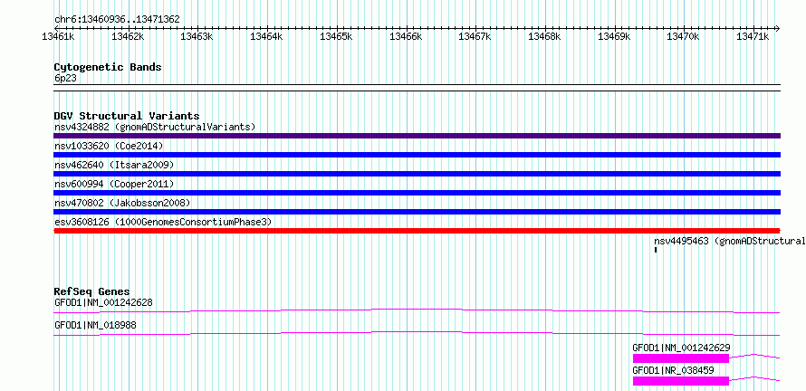The image size is (806, 391).
Task: Select the blue bar under nsv470802
Action: [417, 212]
